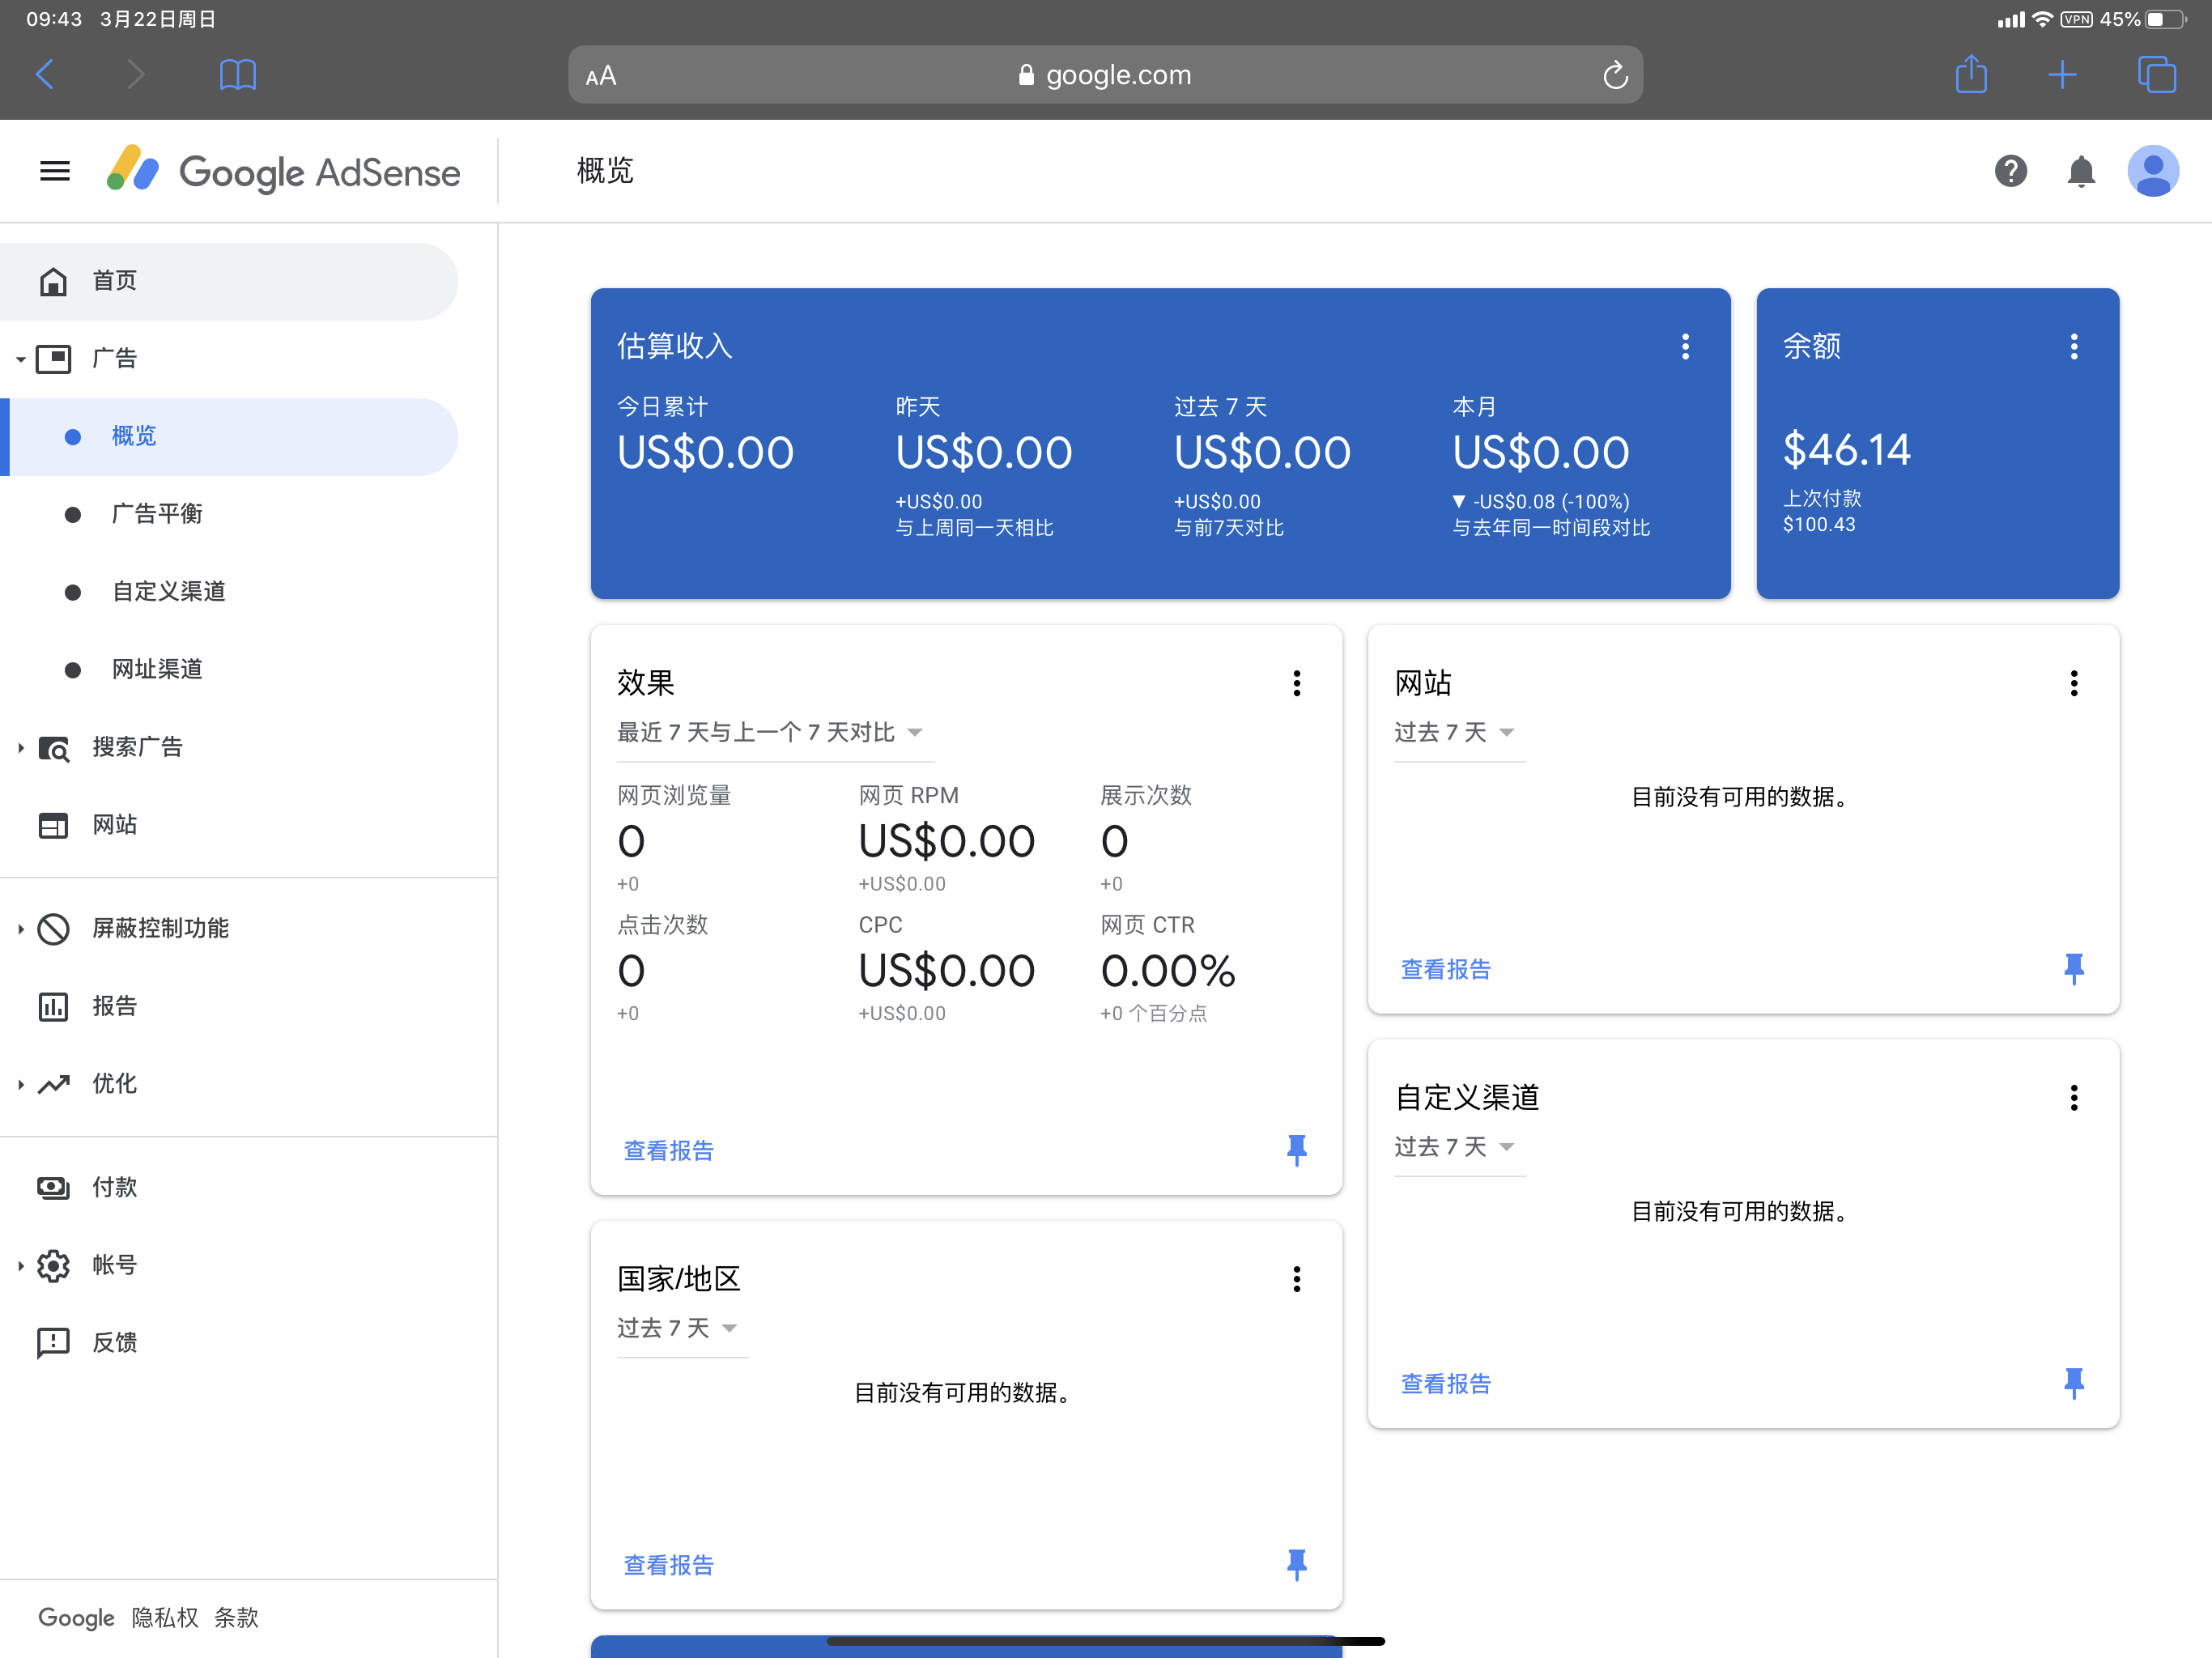Open the account avatar menu
This screenshot has height=1658, width=2212.
click(x=2152, y=171)
